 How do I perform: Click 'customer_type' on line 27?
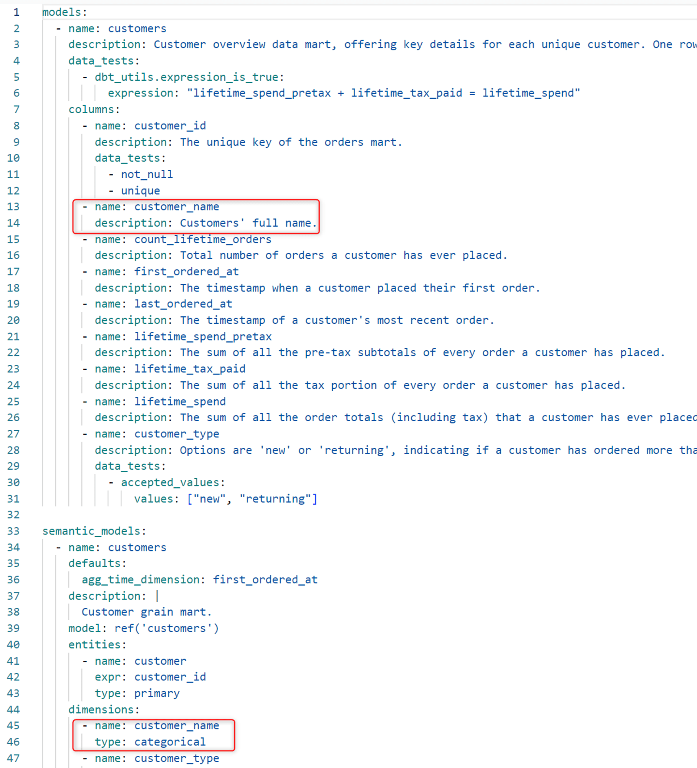[177, 434]
